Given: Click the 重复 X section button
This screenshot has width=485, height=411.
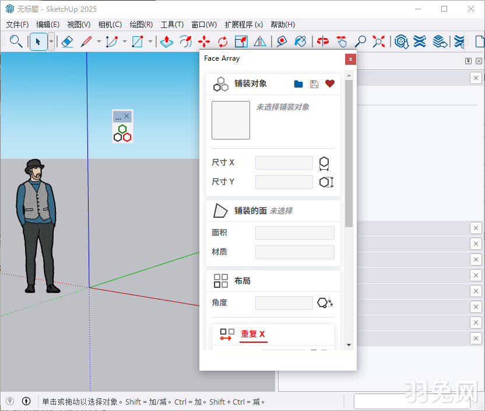Looking at the screenshot, I should pos(254,334).
